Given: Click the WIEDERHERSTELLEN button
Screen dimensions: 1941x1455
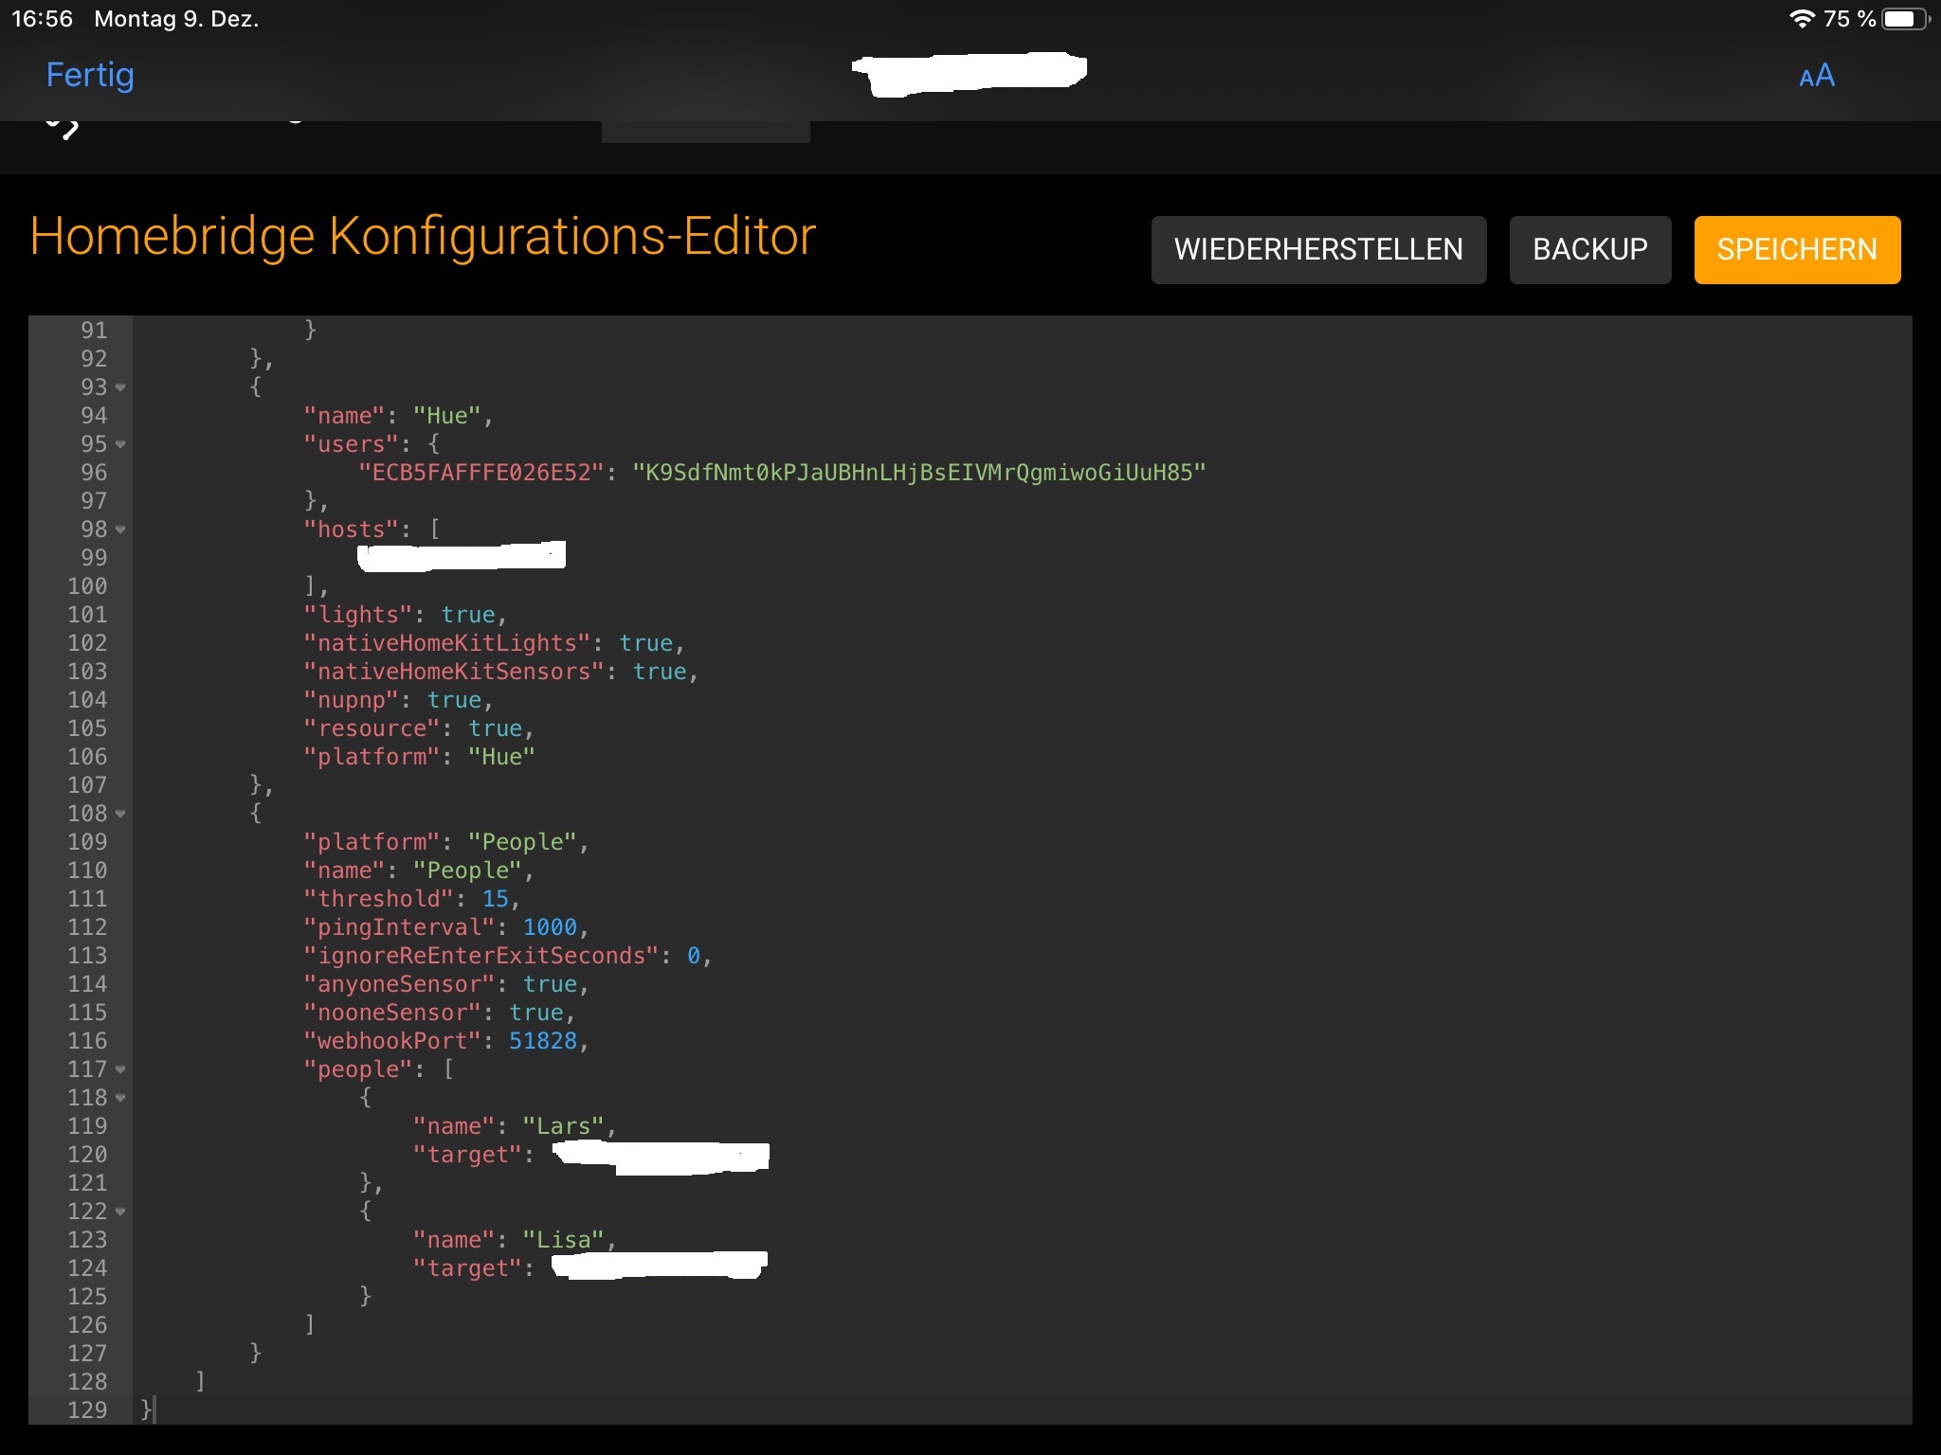Looking at the screenshot, I should click(1317, 250).
